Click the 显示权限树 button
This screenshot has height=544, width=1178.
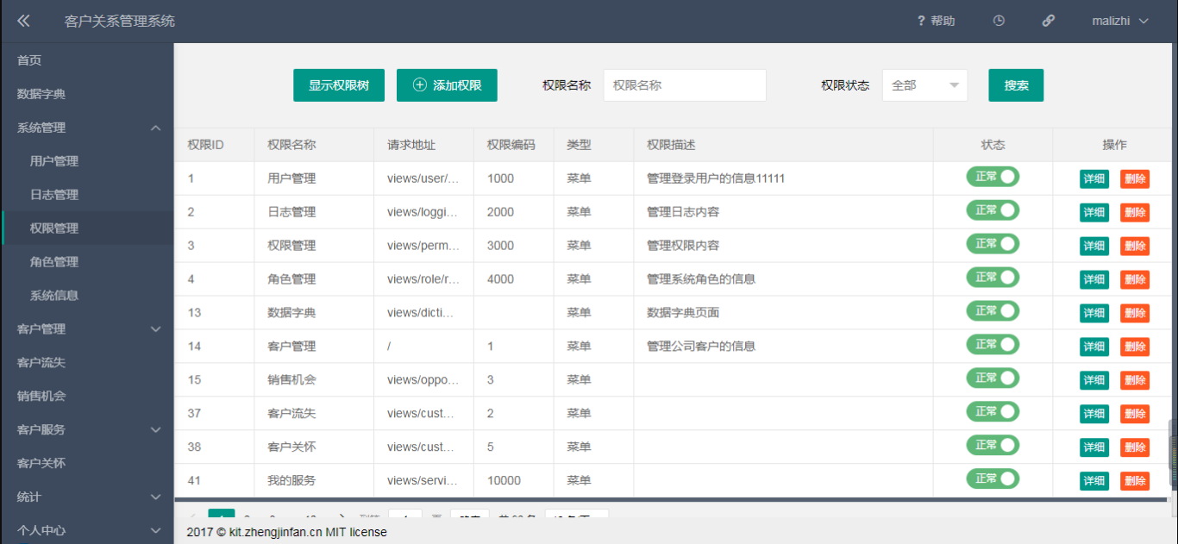click(339, 85)
